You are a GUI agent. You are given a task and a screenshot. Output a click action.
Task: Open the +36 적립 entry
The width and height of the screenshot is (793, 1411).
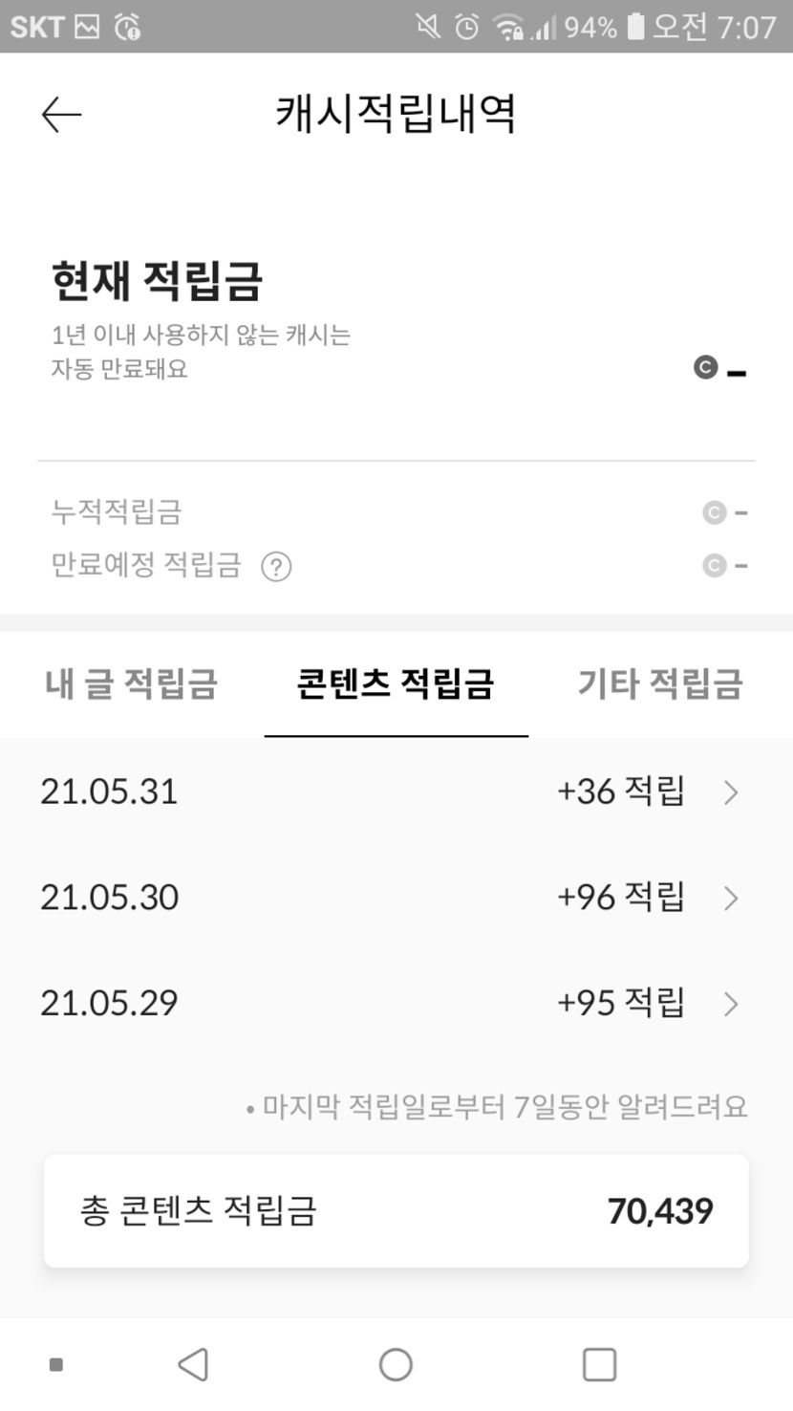(621, 792)
